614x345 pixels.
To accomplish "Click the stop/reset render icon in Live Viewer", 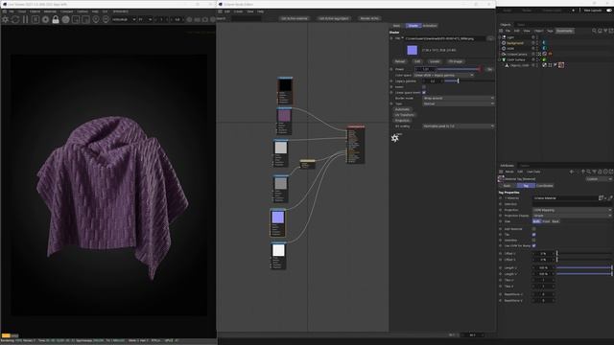I will tap(35, 19).
